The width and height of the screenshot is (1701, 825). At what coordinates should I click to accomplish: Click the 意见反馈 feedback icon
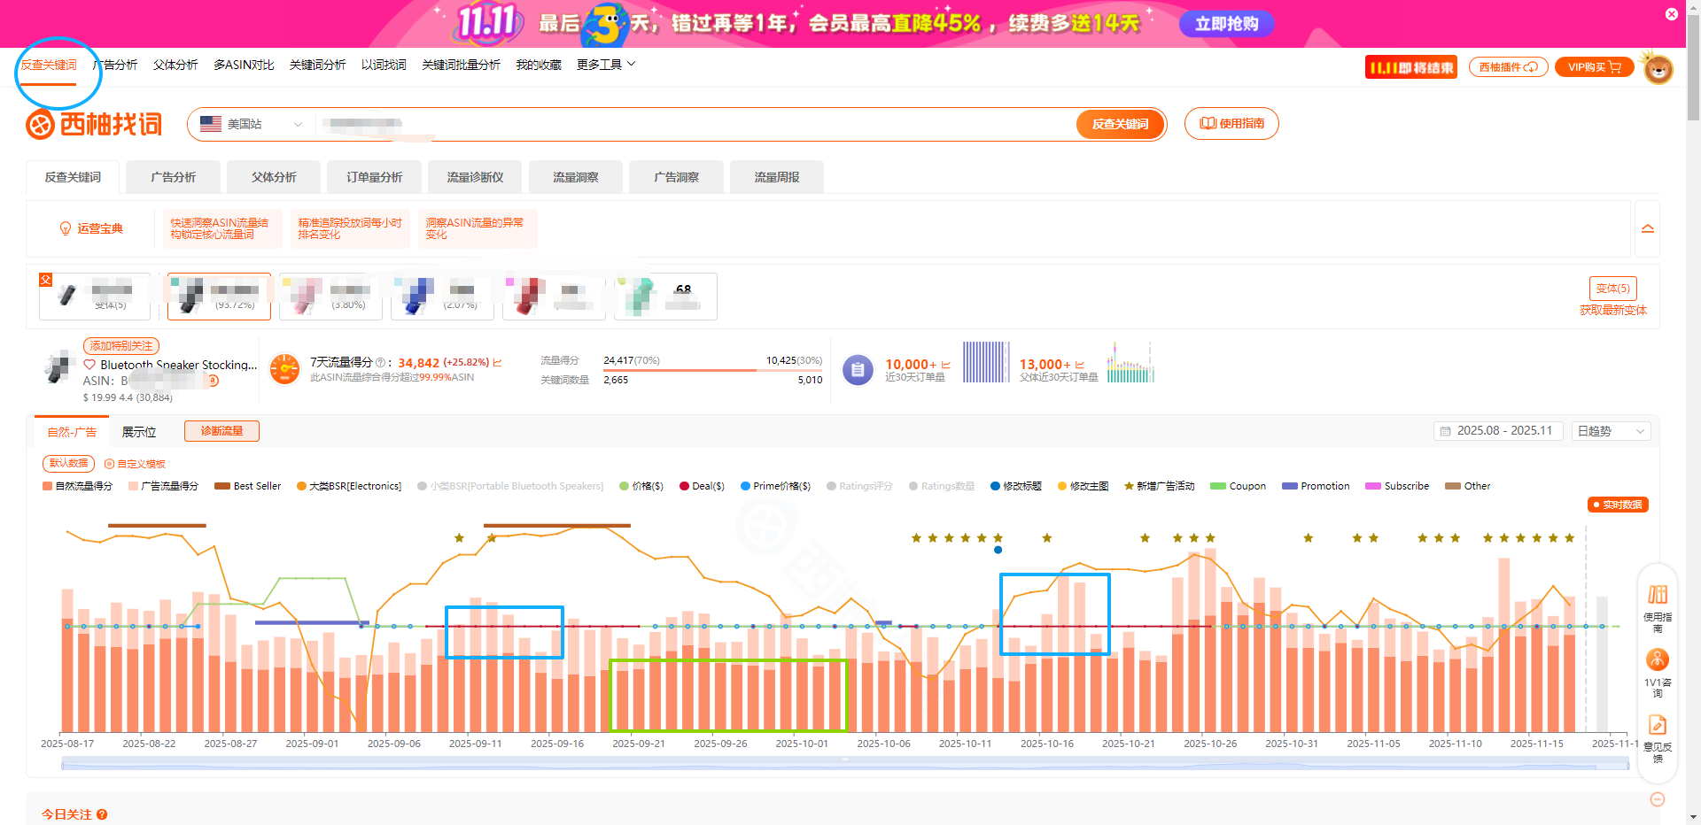(x=1657, y=725)
